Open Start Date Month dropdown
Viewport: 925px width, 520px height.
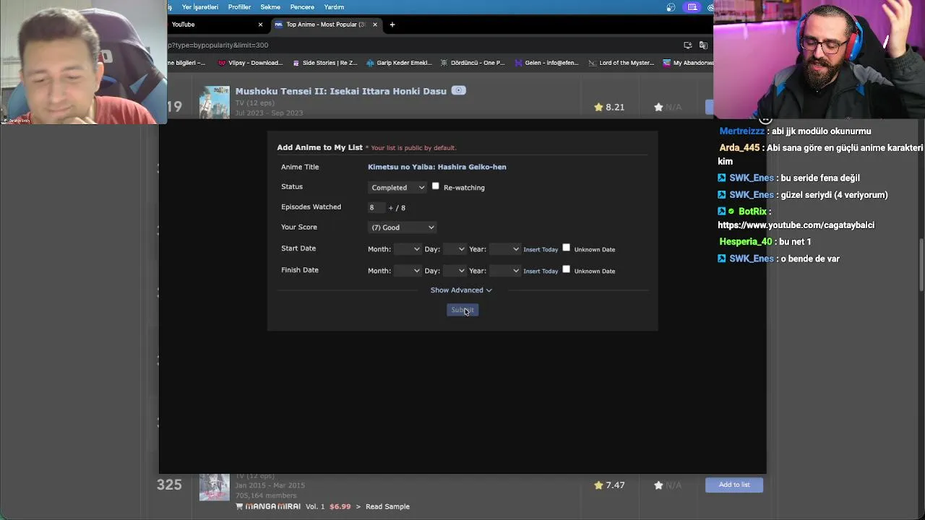tap(407, 249)
